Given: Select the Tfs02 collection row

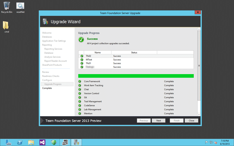Looking at the screenshot, I should click(x=136, y=56).
